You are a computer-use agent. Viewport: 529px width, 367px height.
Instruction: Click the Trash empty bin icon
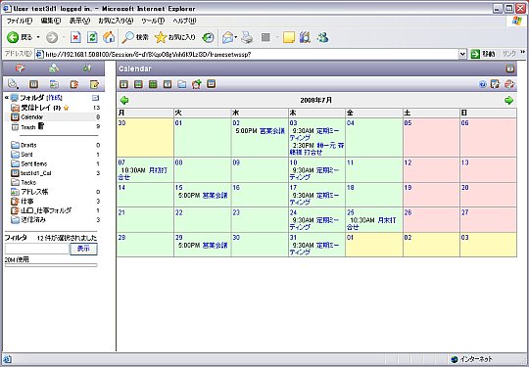click(41, 126)
